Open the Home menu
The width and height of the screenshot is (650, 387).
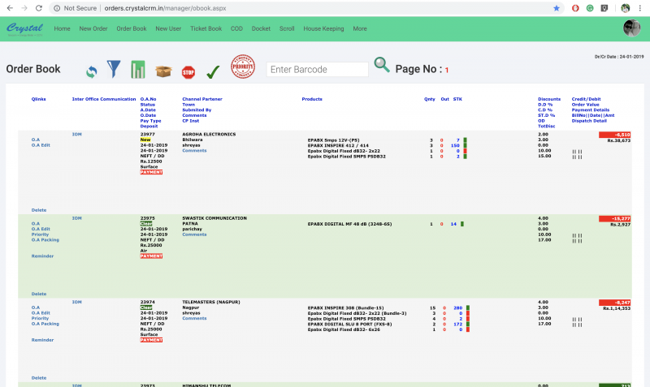coord(62,28)
